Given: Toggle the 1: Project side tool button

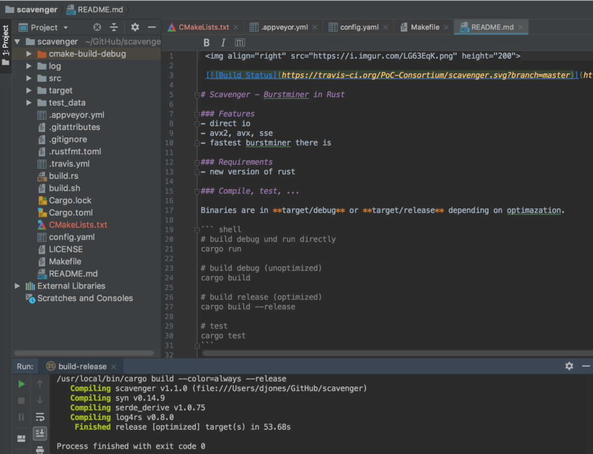Looking at the screenshot, I should pyautogui.click(x=6, y=45).
